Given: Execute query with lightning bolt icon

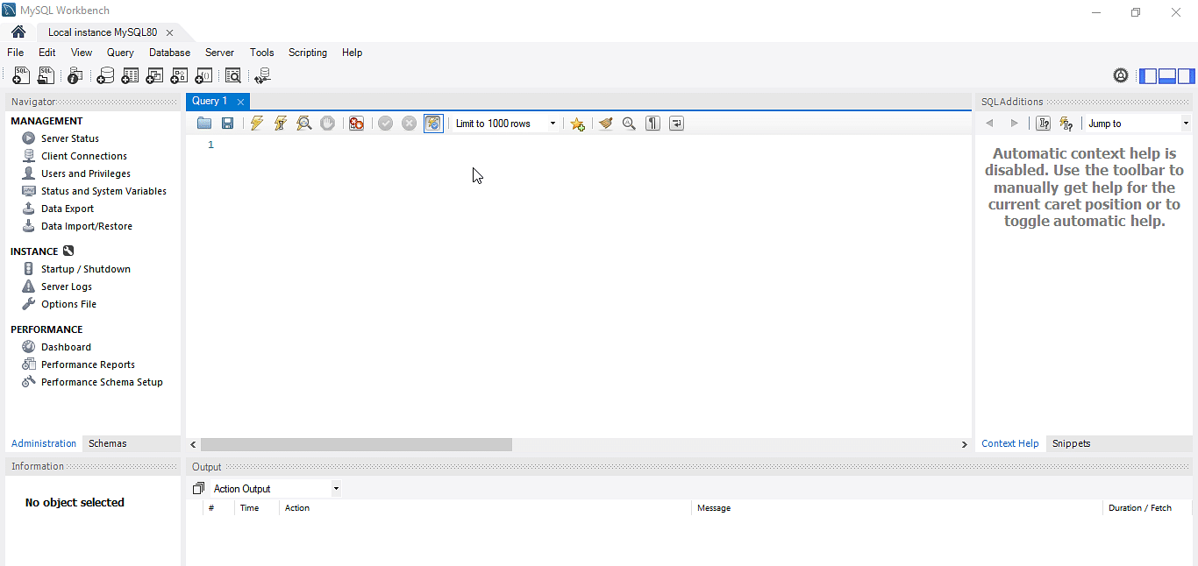Looking at the screenshot, I should point(256,124).
